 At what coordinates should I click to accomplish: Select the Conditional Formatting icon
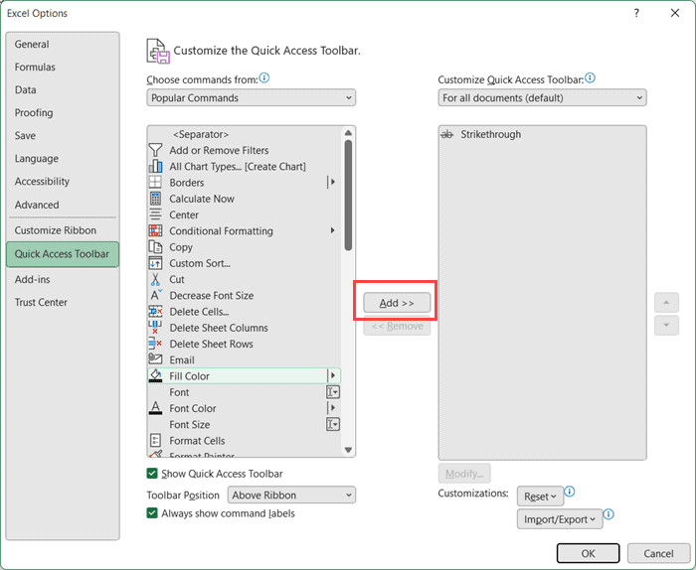click(x=155, y=230)
